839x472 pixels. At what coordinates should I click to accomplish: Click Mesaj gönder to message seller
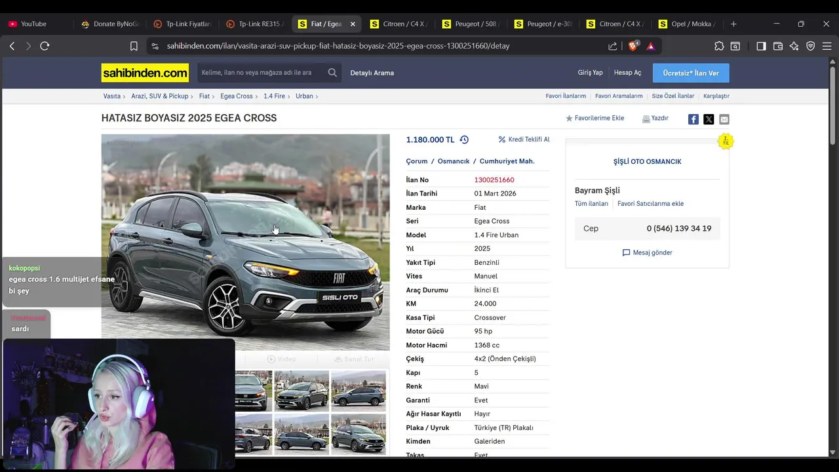click(x=647, y=252)
